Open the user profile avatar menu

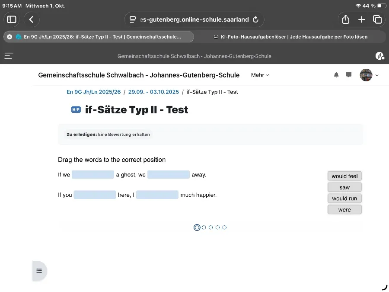pyautogui.click(x=369, y=75)
